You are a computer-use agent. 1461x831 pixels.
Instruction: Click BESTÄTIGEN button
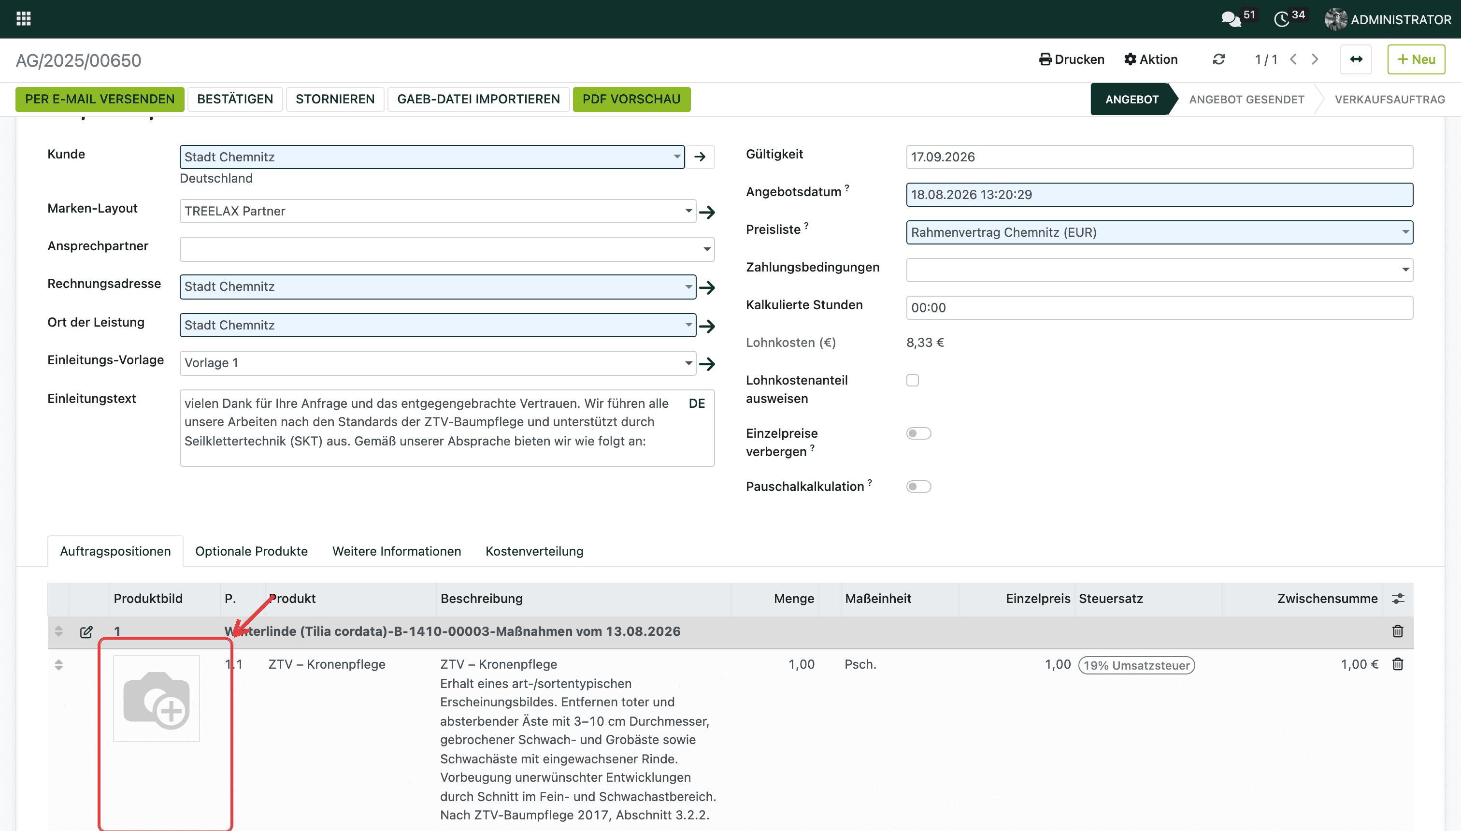coord(235,100)
